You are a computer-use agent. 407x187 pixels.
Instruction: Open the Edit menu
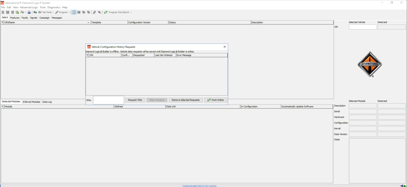tap(9, 7)
